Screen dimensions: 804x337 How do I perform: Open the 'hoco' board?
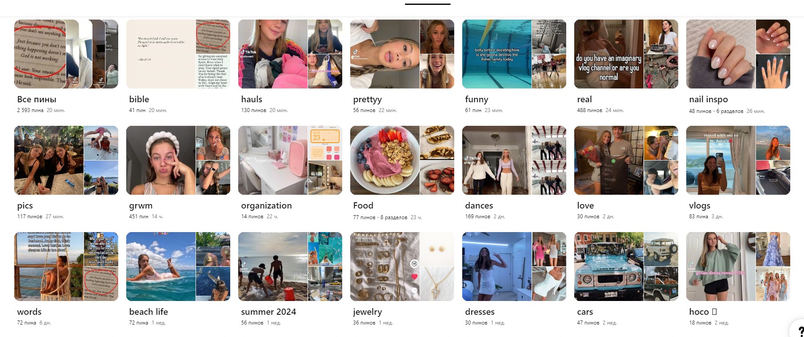tap(738, 266)
